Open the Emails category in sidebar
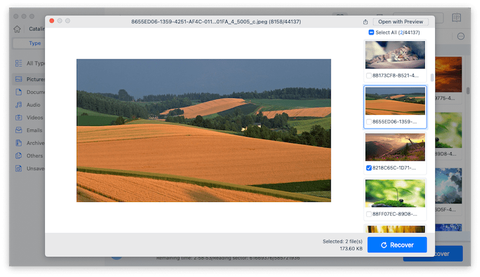The height and width of the screenshot is (277, 480). [x=28, y=130]
